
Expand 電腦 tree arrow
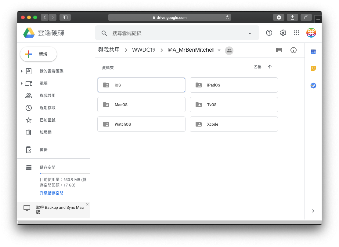pyautogui.click(x=22, y=83)
